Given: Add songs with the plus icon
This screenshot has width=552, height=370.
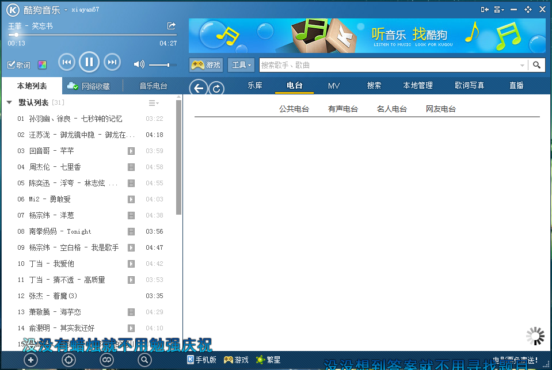Looking at the screenshot, I should coord(31,360).
